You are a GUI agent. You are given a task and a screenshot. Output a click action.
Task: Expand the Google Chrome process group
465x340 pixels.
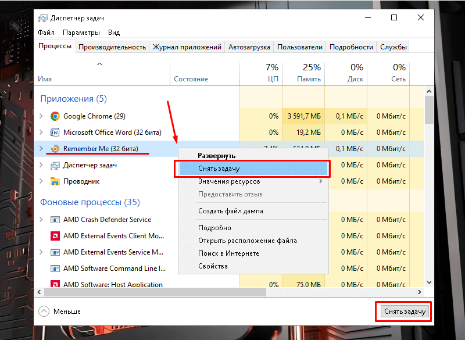pyautogui.click(x=41, y=116)
